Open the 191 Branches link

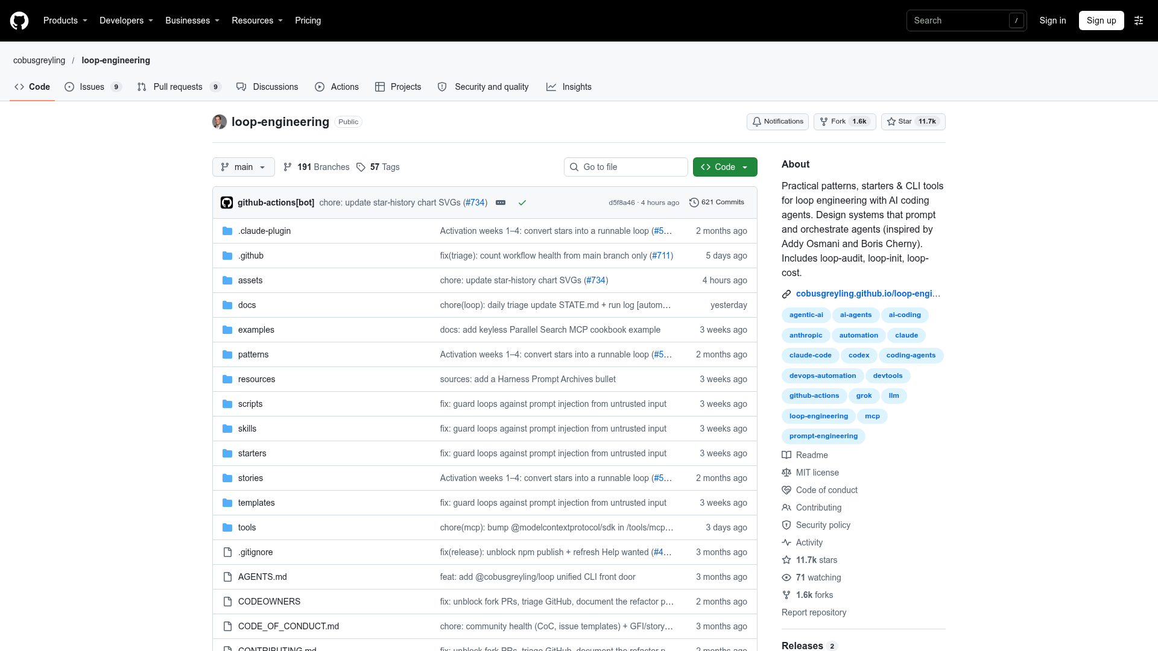point(317,167)
